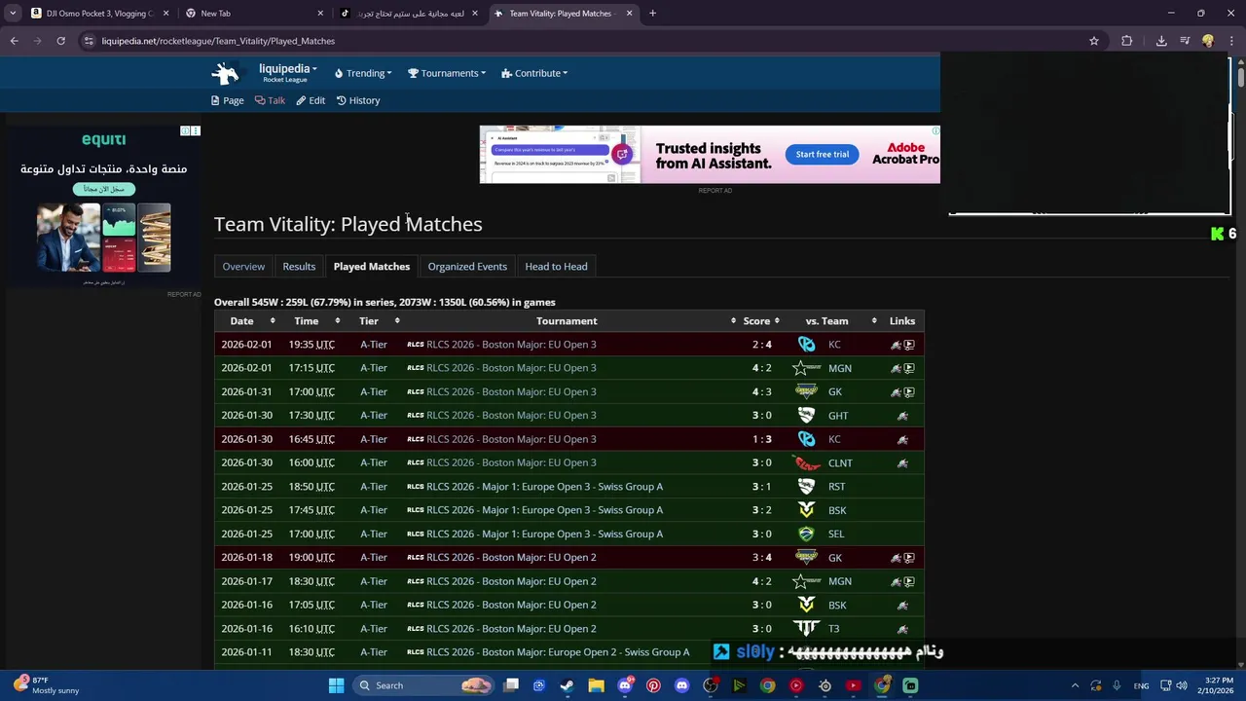The width and height of the screenshot is (1246, 701).
Task: Open Pinterest from the taskbar
Action: (653, 685)
